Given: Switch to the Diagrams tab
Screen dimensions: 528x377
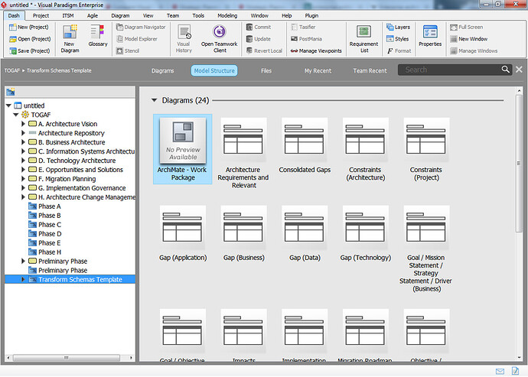Looking at the screenshot, I should tap(163, 70).
